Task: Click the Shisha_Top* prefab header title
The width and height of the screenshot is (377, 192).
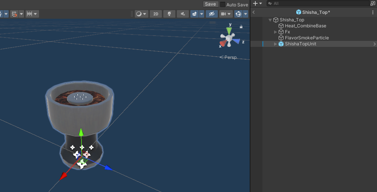Action: [x=316, y=12]
